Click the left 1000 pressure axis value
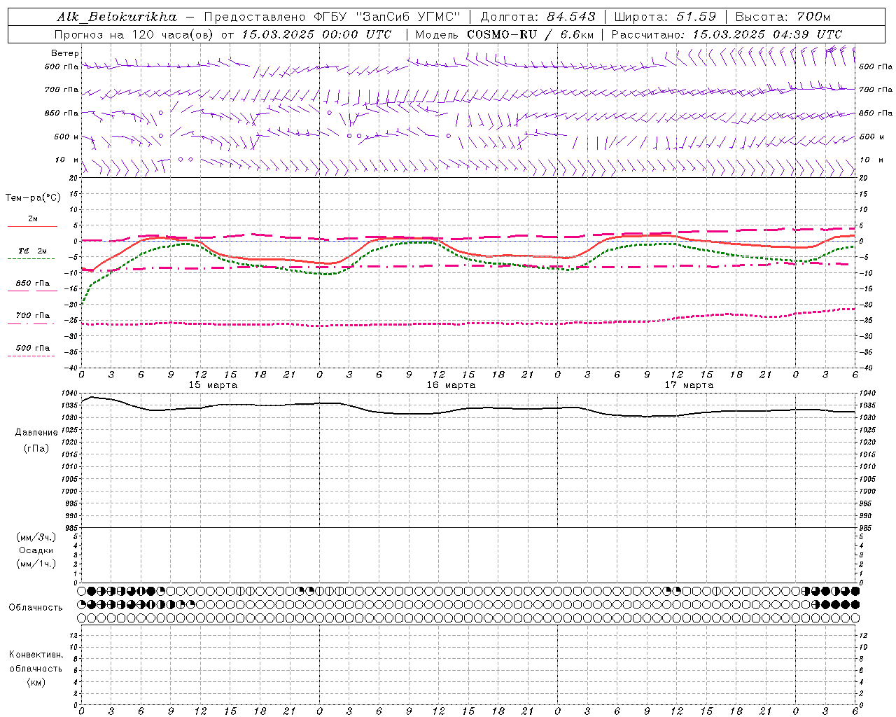896x717 pixels. (69, 492)
